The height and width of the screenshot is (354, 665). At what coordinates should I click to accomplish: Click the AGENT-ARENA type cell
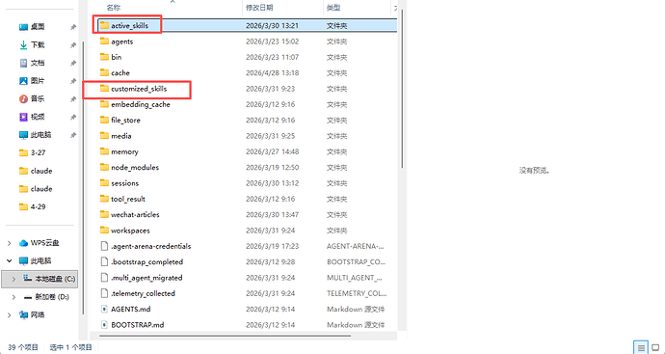click(355, 246)
